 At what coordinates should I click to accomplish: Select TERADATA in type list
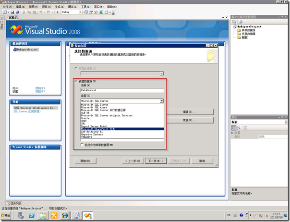coord(122,137)
